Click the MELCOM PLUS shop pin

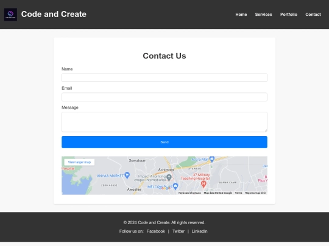(175, 186)
